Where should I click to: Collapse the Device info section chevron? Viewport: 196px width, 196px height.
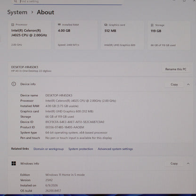(x=188, y=84)
